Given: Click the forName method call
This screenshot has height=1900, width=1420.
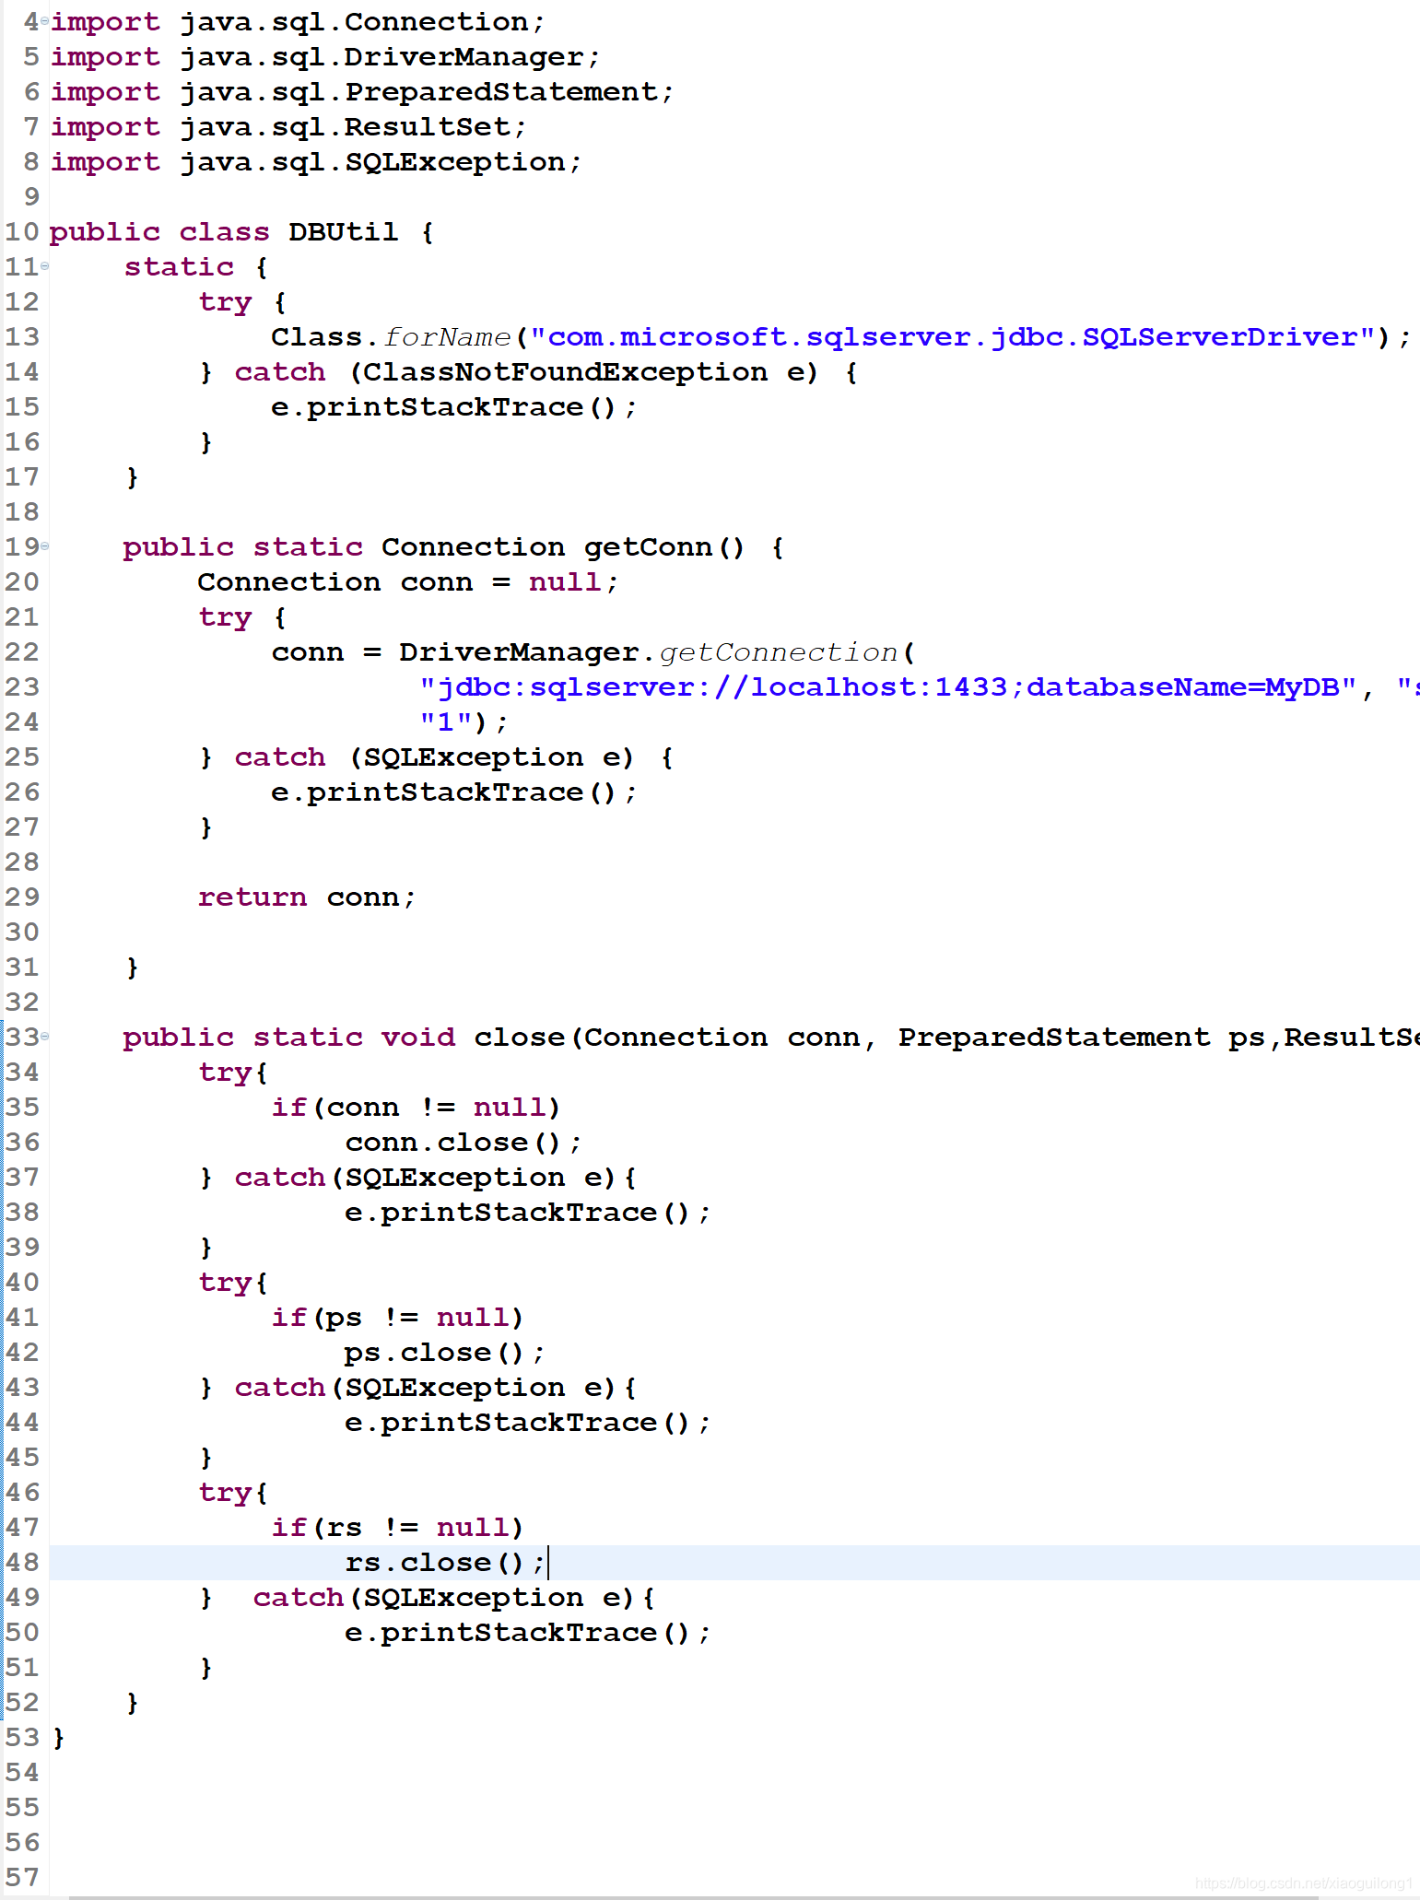Looking at the screenshot, I should coord(446,337).
